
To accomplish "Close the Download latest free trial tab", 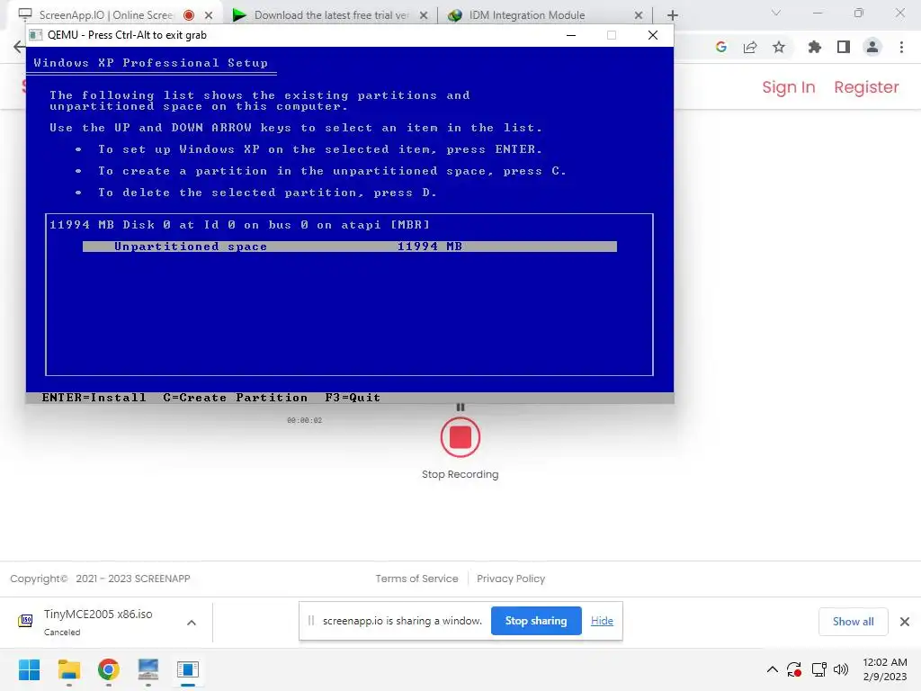I will click(424, 15).
